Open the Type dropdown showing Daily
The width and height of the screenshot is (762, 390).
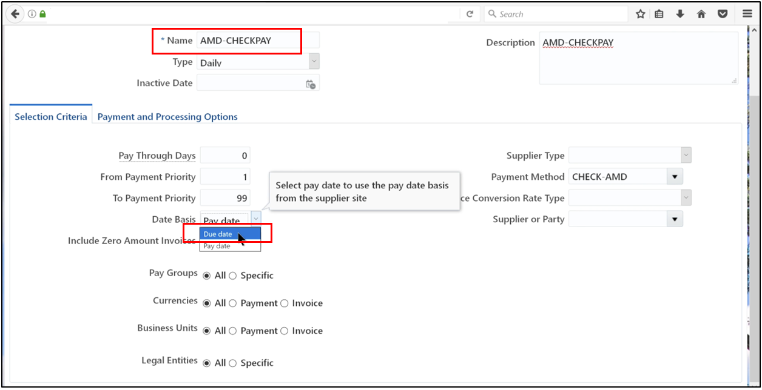[x=313, y=61]
